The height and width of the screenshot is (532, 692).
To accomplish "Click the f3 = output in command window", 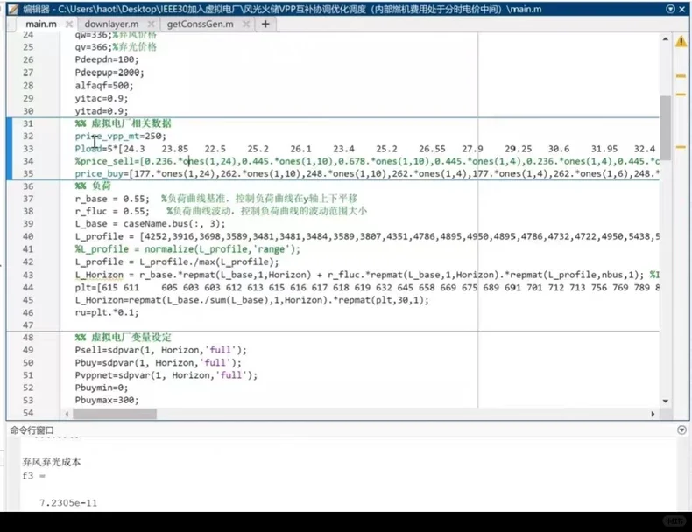I will point(33,476).
